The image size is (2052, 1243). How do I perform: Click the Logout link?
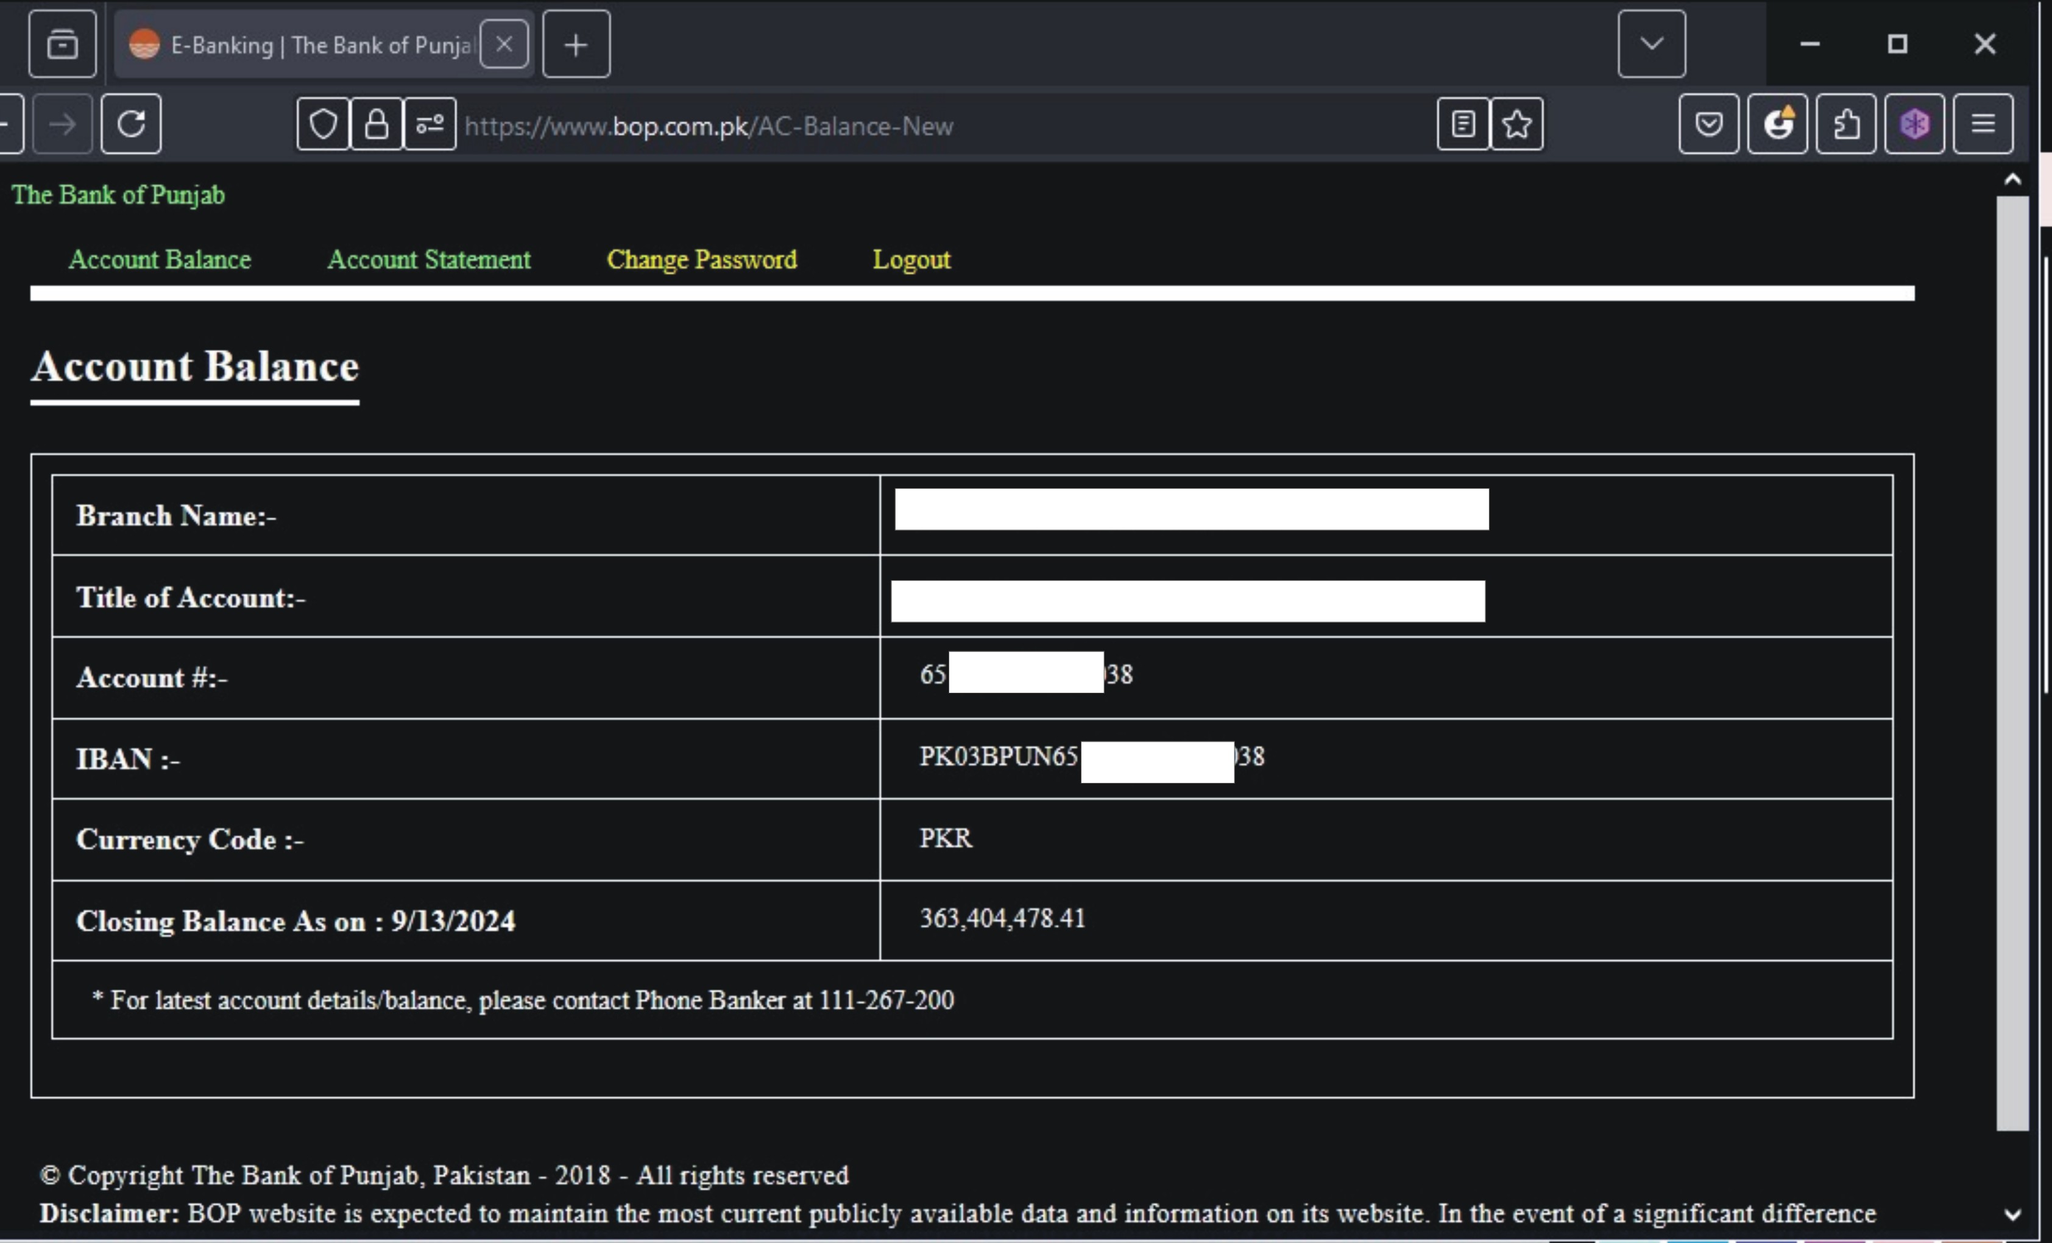pos(911,260)
